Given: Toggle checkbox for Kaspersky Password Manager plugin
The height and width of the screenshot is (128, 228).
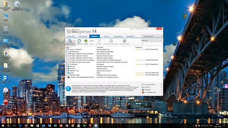Looking at the screenshot, I should 67,54.
